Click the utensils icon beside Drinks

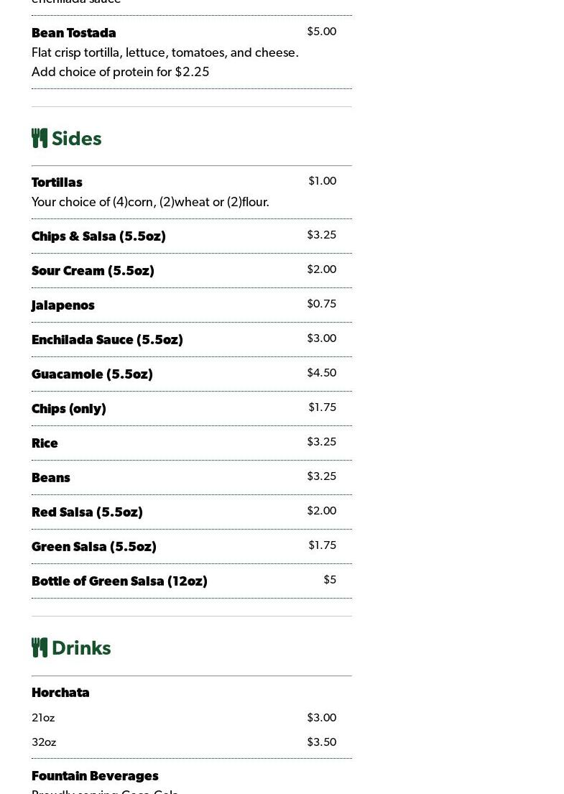[40, 647]
